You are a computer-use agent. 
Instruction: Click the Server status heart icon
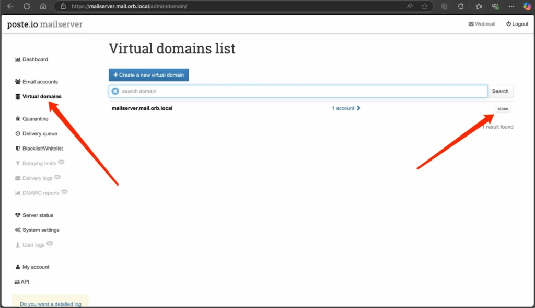click(x=18, y=215)
